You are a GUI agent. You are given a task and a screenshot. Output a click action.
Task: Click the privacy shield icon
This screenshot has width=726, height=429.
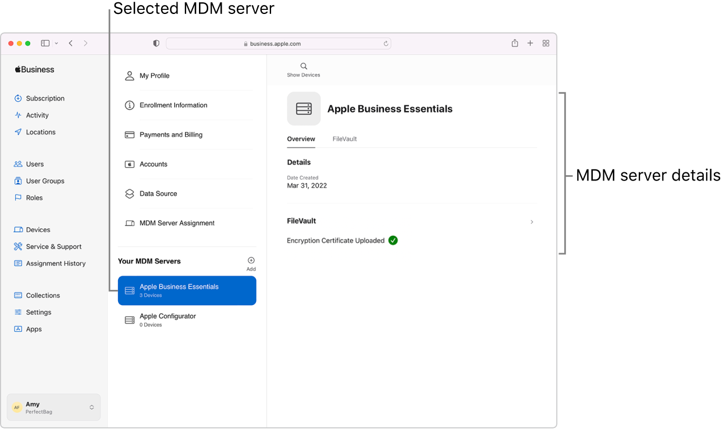click(x=156, y=44)
